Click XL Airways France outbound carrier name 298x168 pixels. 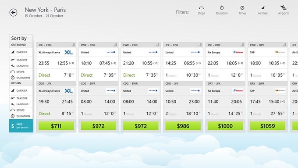(x=49, y=53)
